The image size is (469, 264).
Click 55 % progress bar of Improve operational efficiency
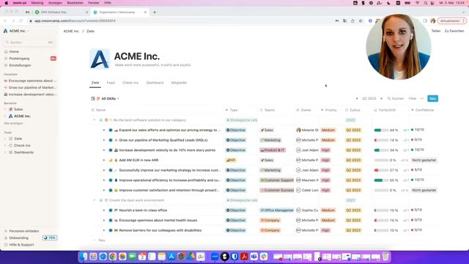[x=381, y=180]
